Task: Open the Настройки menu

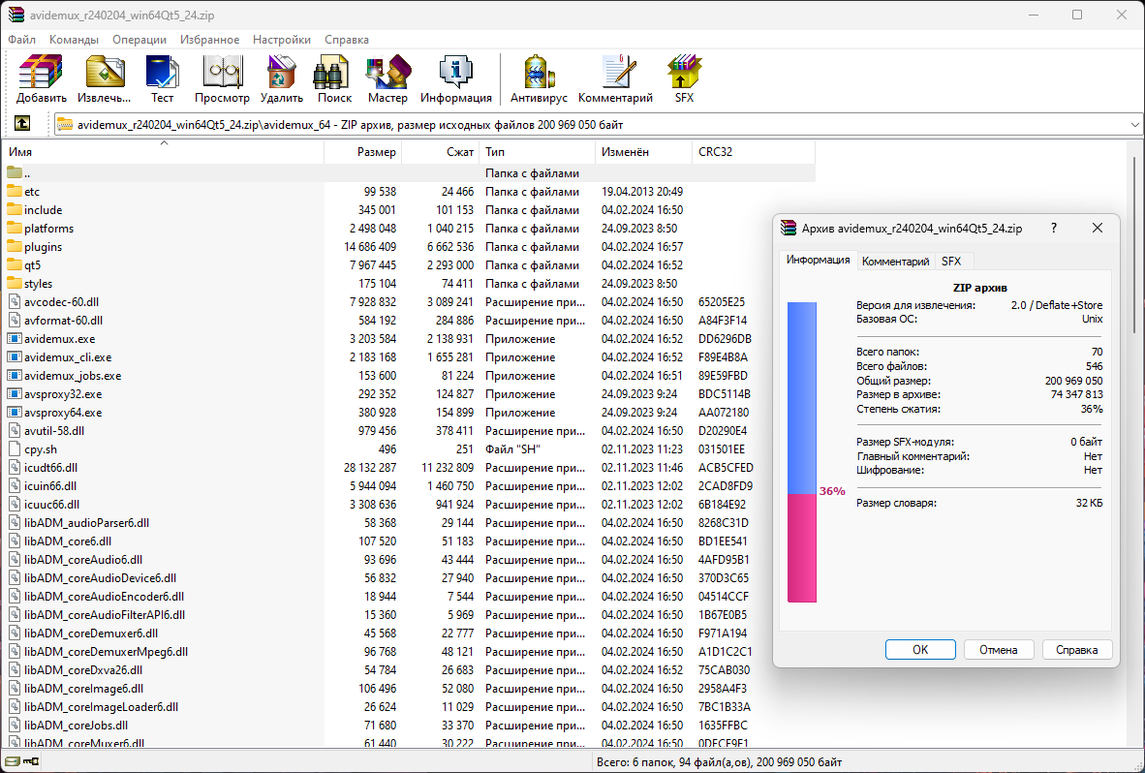Action: click(282, 40)
